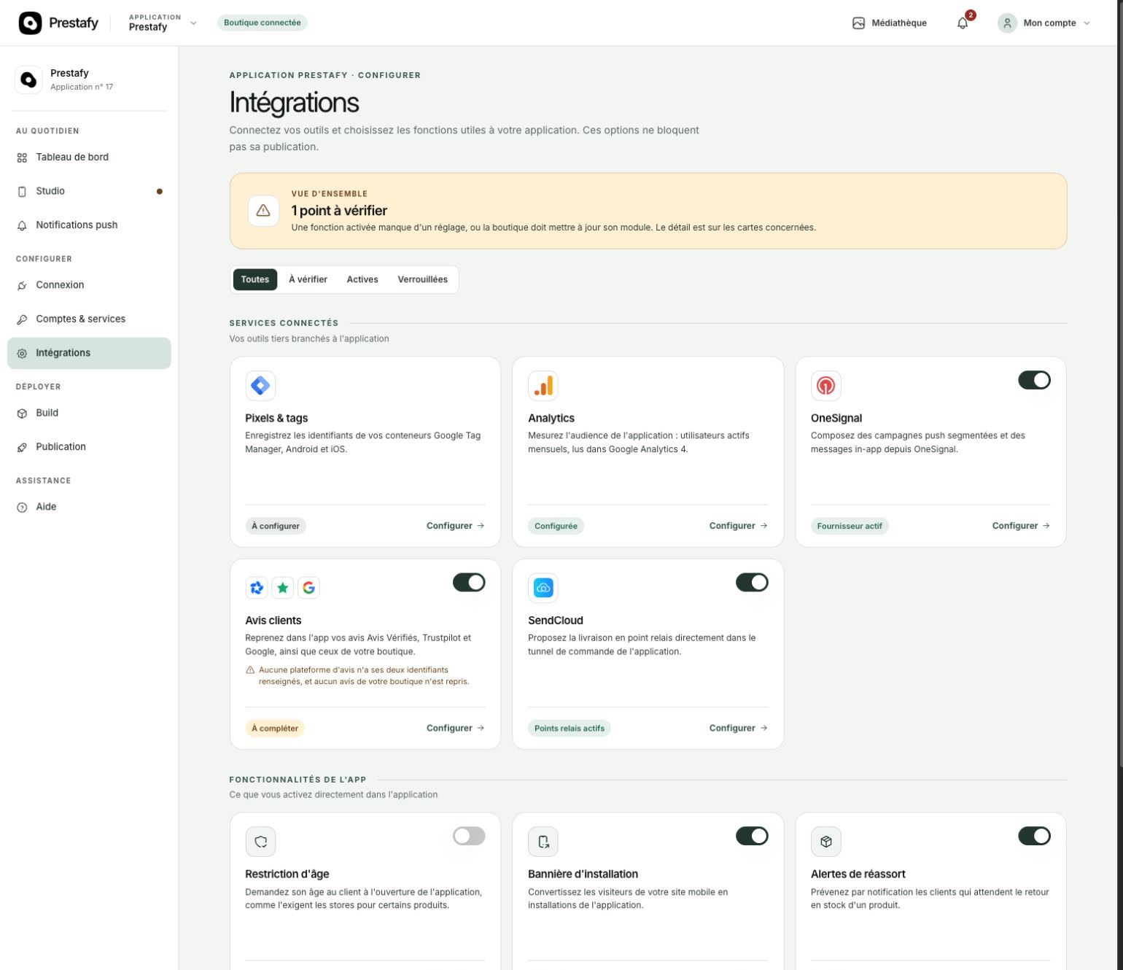Viewport: 1123px width, 970px height.
Task: Turn off the Avis clients toggle
Action: click(x=469, y=582)
